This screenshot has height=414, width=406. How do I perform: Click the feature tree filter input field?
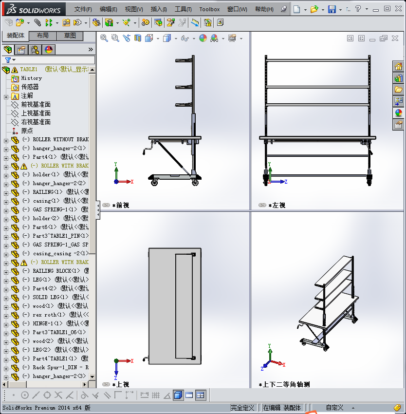click(x=55, y=60)
